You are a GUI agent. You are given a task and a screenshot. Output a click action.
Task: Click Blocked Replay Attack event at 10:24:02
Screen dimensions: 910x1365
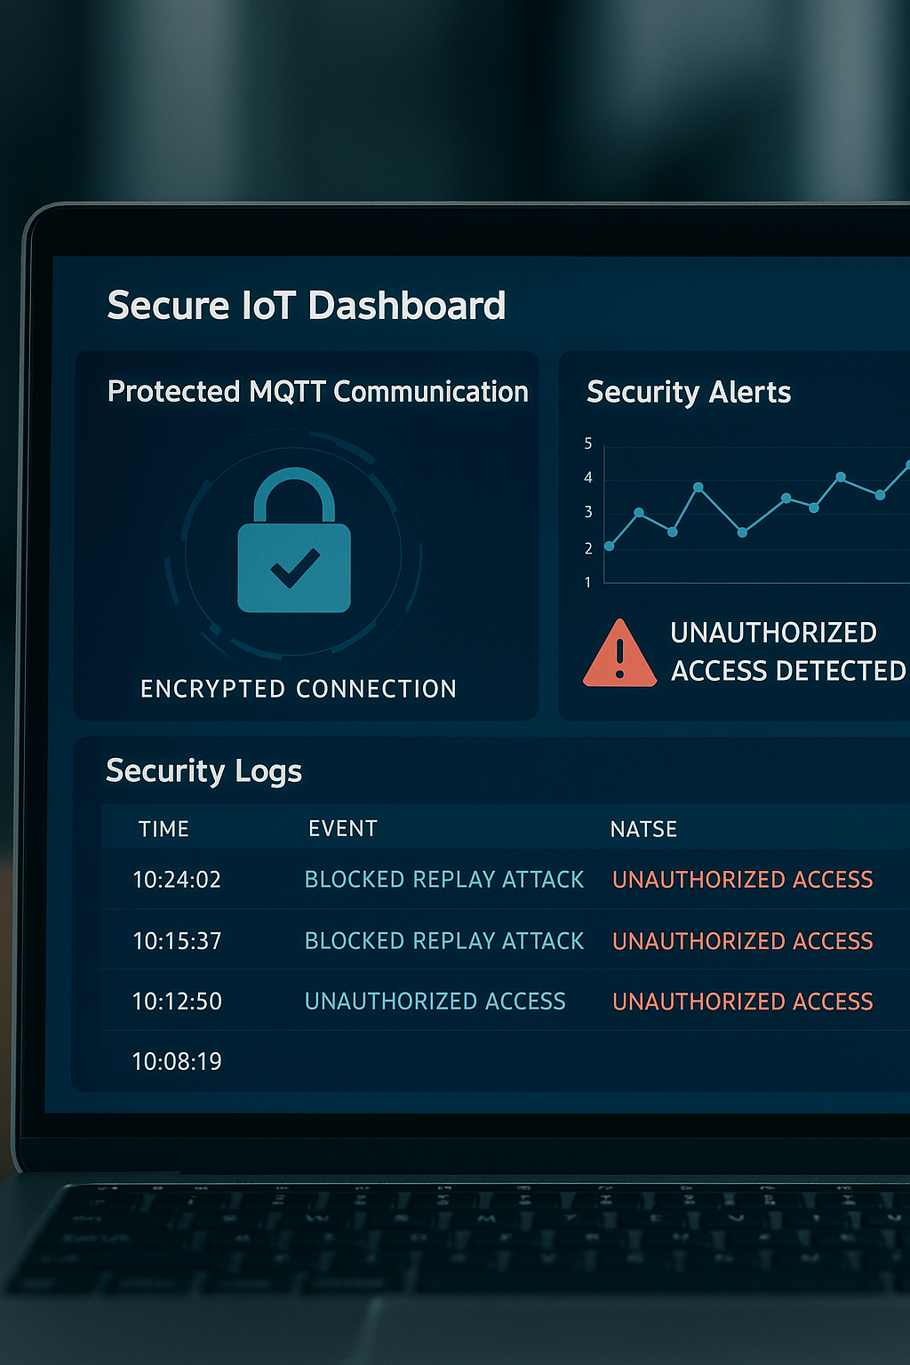(x=444, y=880)
